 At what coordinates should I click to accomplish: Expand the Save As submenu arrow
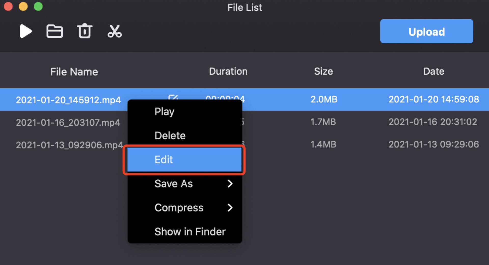[x=230, y=183]
